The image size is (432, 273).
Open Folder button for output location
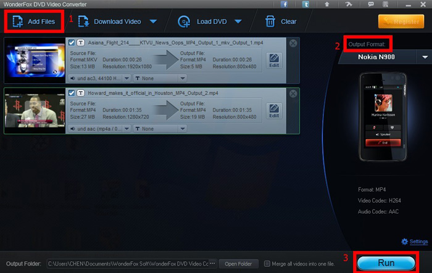[238, 264]
